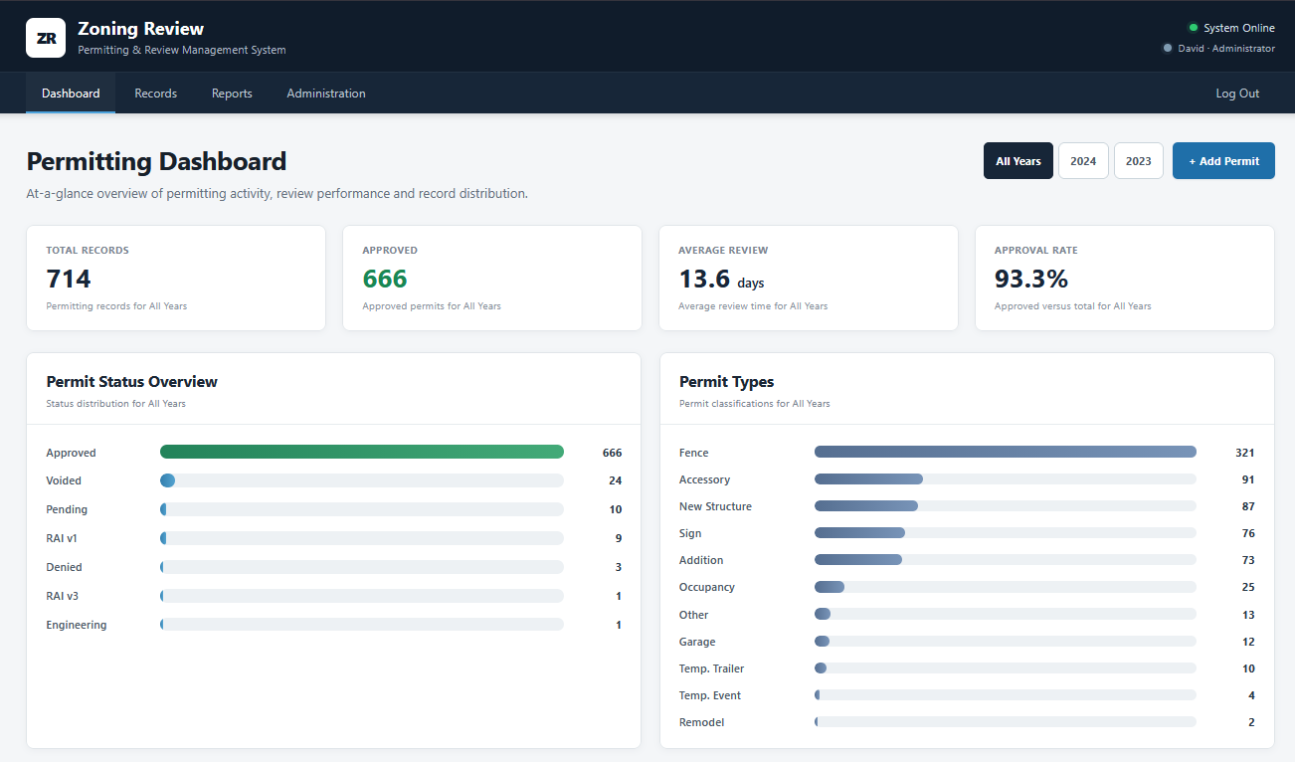Click the ZR logo icon
1295x762 pixels.
46,38
